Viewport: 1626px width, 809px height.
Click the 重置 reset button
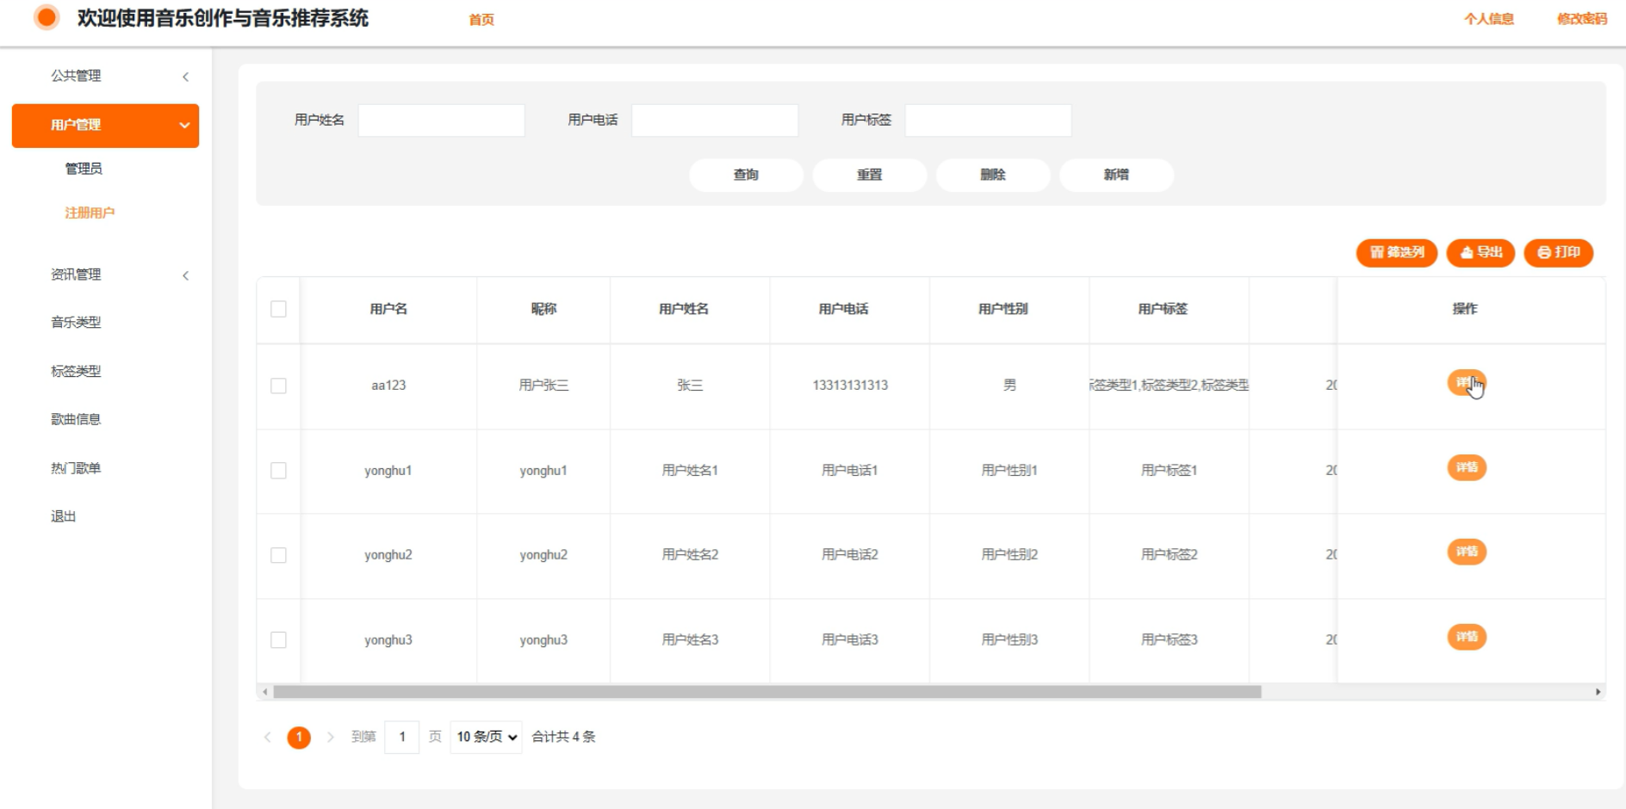[869, 175]
